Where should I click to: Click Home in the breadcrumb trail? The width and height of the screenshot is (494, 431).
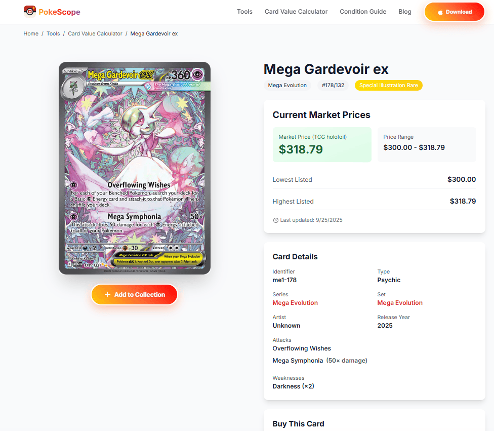pos(31,33)
